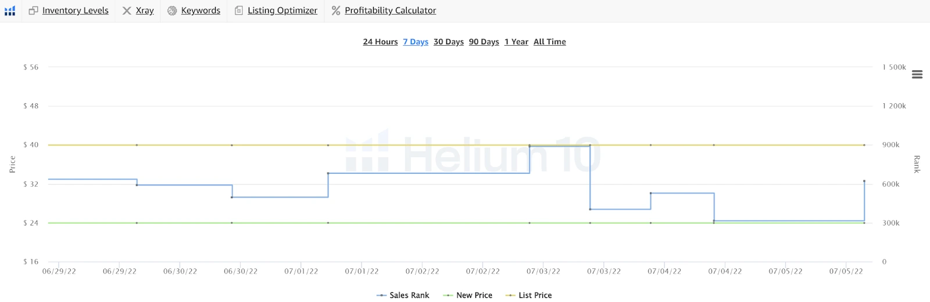Image resolution: width=930 pixels, height=302 pixels.
Task: Switch chart to 30 Days range
Action: click(x=449, y=42)
